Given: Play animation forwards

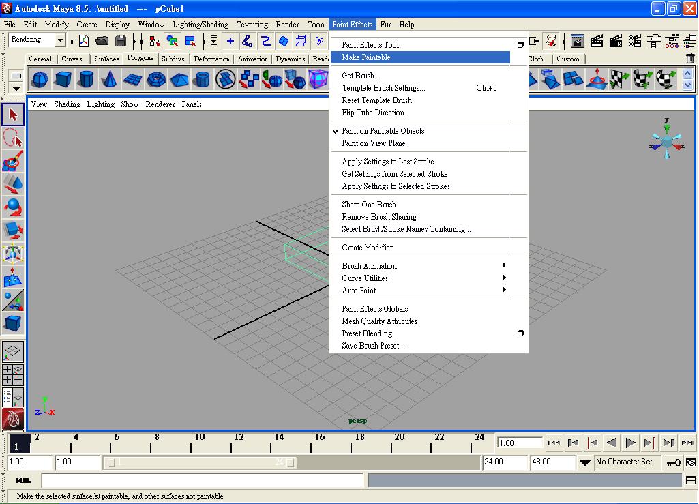Looking at the screenshot, I should point(630,443).
